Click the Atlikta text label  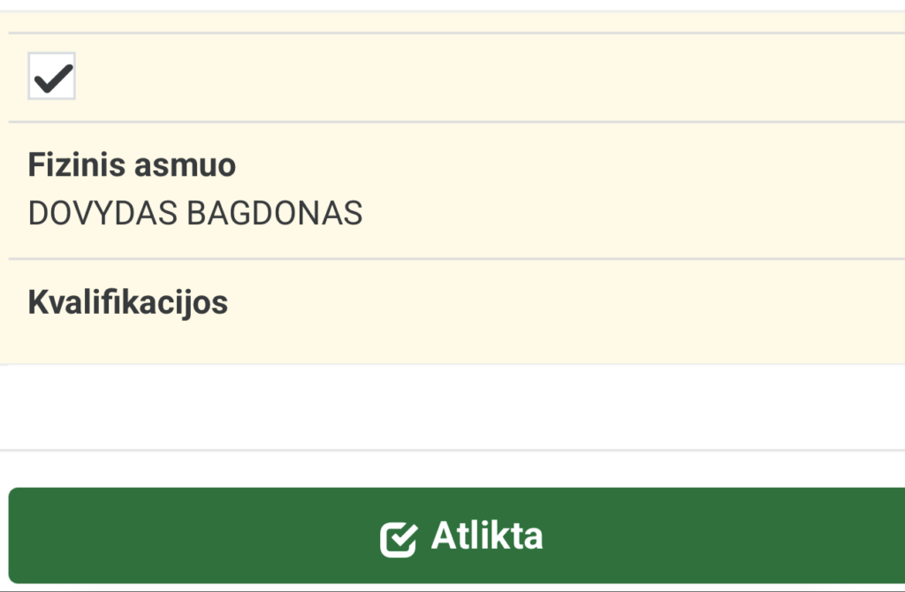[x=486, y=536]
